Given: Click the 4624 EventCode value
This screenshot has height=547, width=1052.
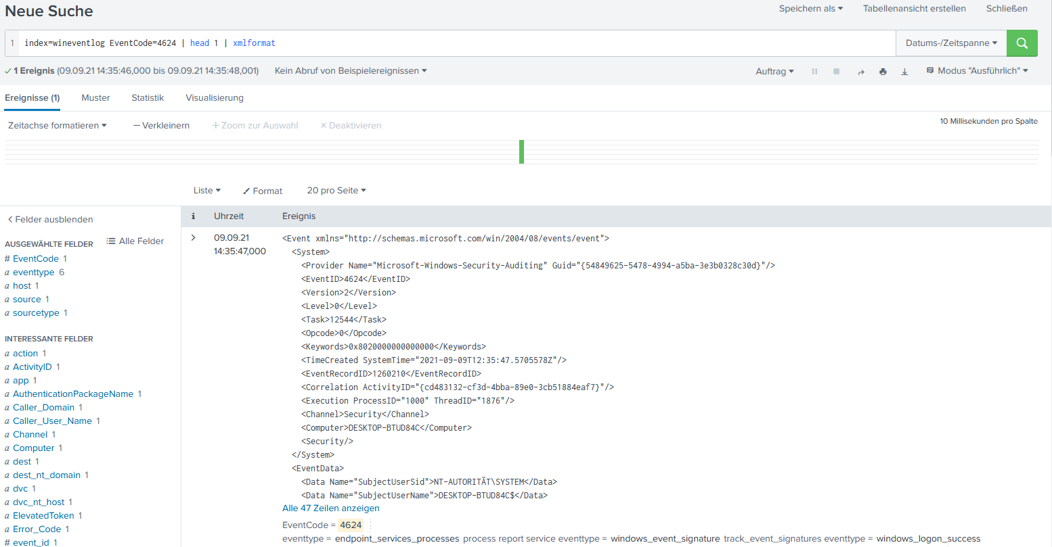Looking at the screenshot, I should 351,525.
